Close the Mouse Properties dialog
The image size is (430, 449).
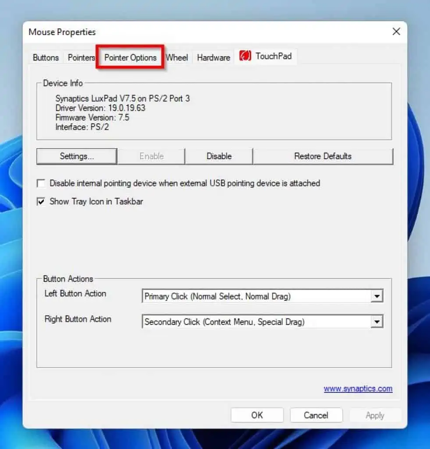(x=396, y=32)
